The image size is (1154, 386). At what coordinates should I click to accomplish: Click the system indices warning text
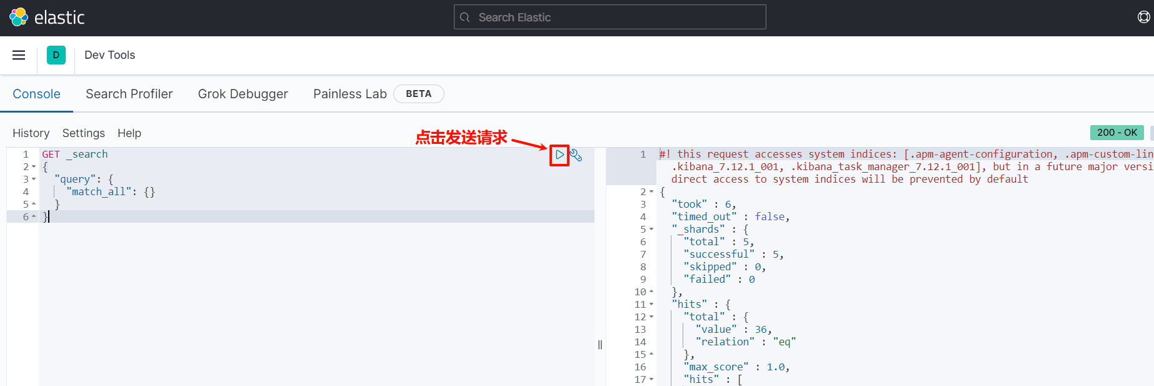(x=906, y=166)
